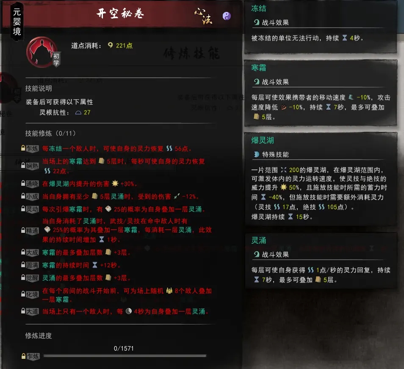Image resolution: width=404 pixels, height=369 pixels.
Task: Click the 爆灵湖 特殊技能 icon
Action: pos(256,154)
